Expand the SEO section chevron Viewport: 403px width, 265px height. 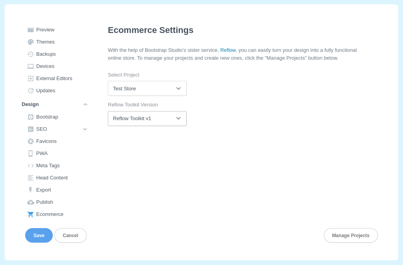85,129
